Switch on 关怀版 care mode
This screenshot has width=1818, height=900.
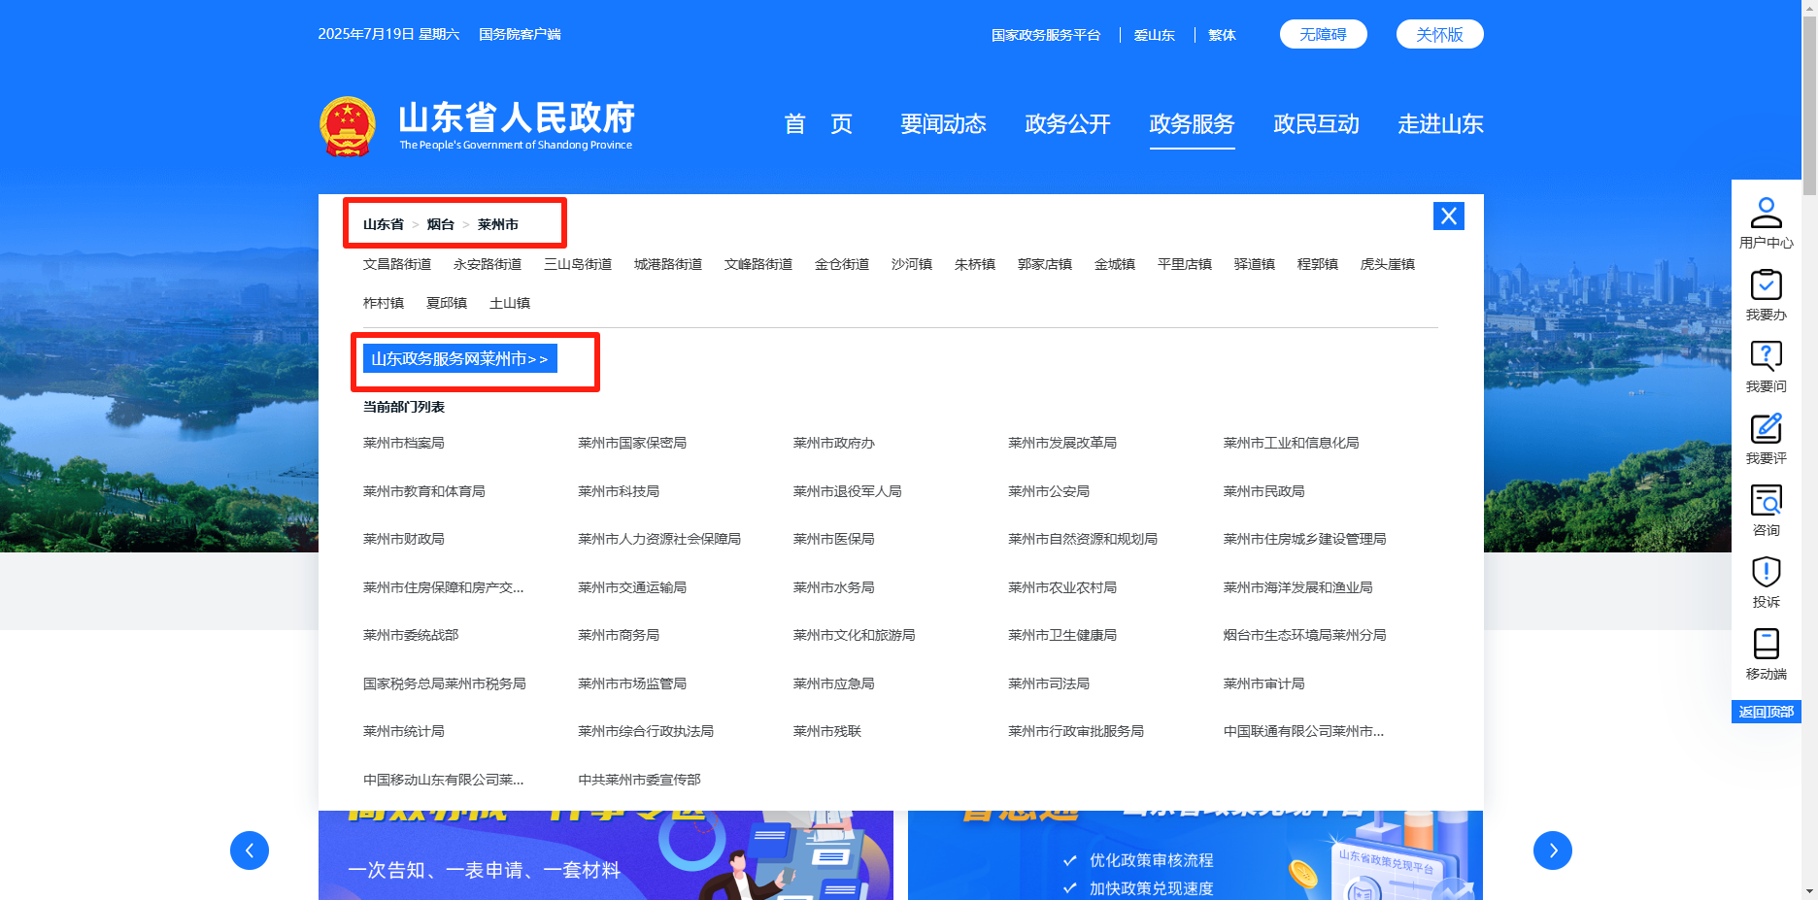click(1439, 34)
